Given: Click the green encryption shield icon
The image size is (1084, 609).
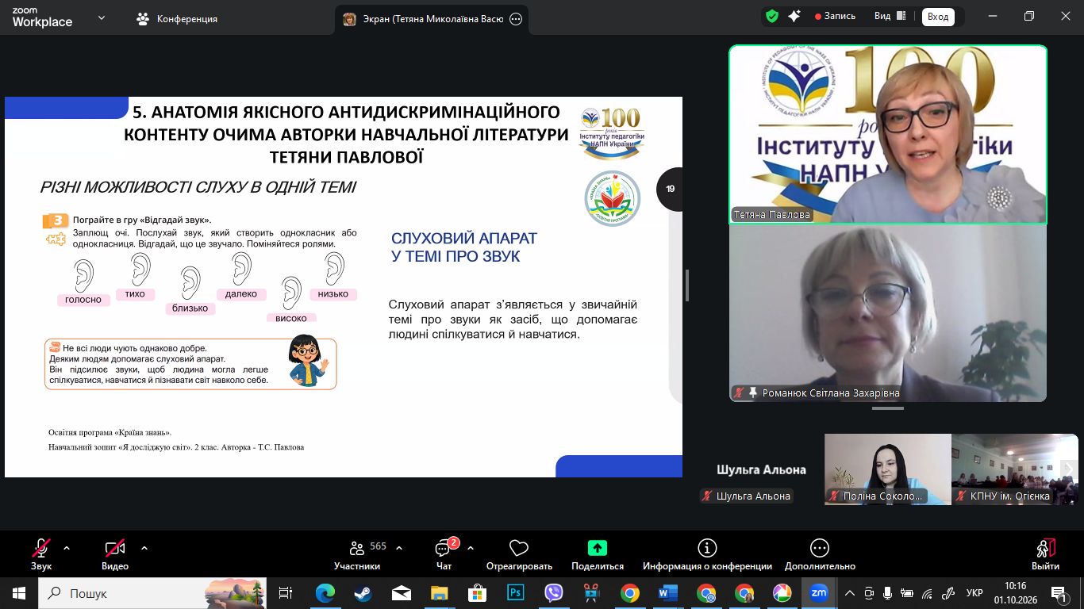Looking at the screenshot, I should pos(771,16).
